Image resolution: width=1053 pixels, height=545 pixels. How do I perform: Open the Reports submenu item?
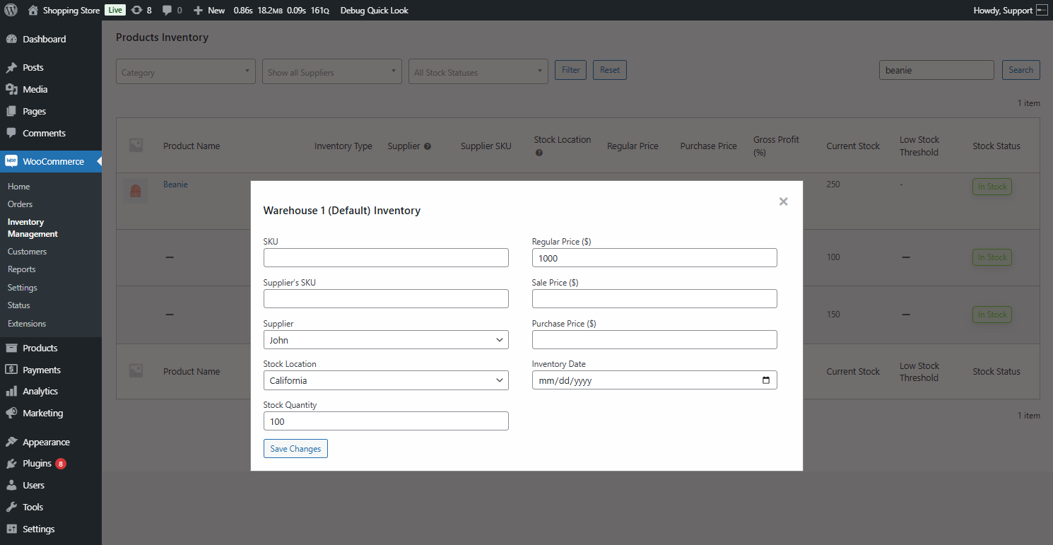(22, 269)
